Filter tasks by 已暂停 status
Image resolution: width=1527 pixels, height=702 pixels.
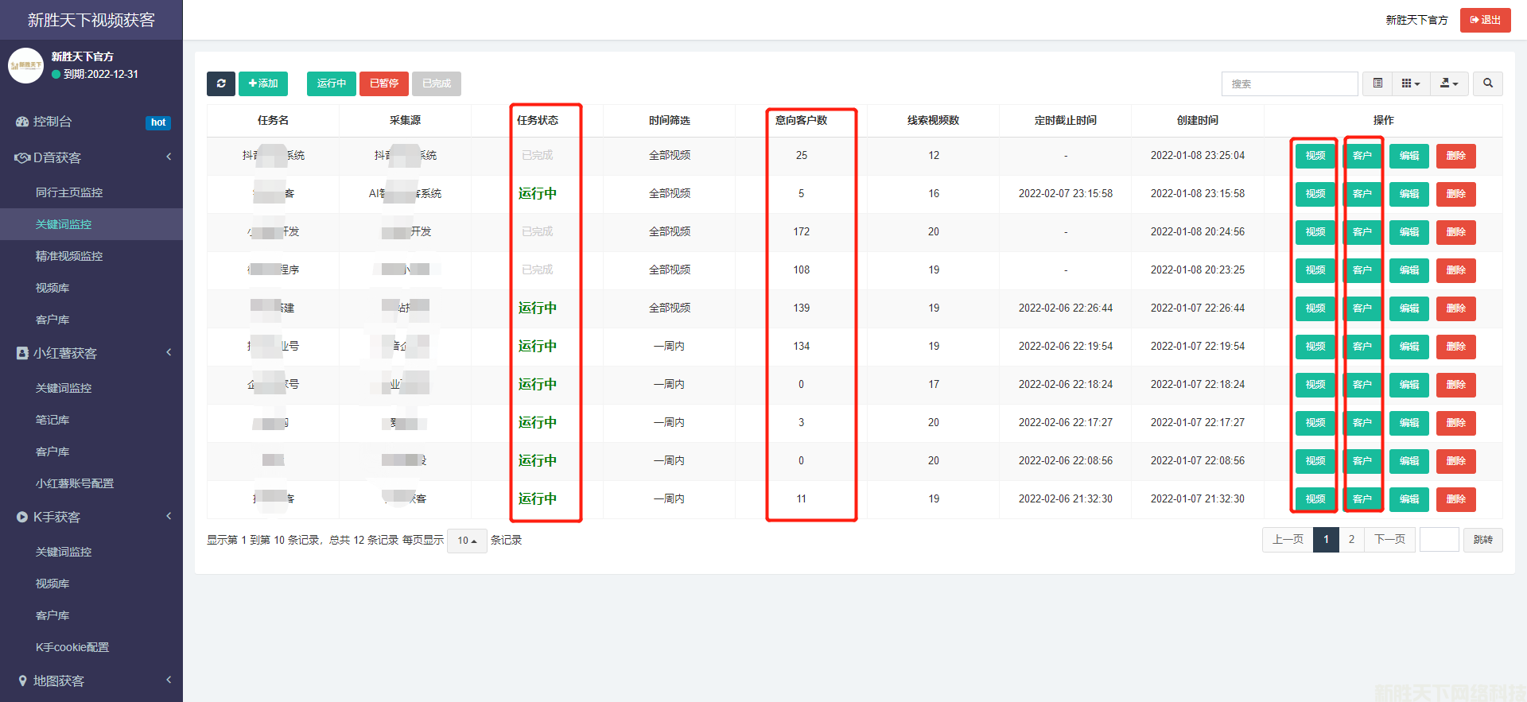point(383,83)
